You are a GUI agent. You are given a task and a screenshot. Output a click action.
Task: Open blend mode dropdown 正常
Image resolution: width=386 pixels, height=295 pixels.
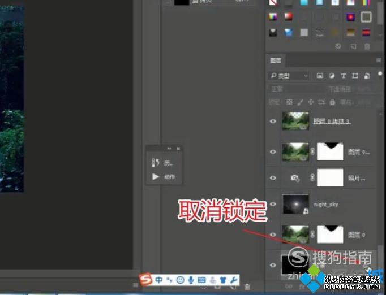tap(297, 89)
